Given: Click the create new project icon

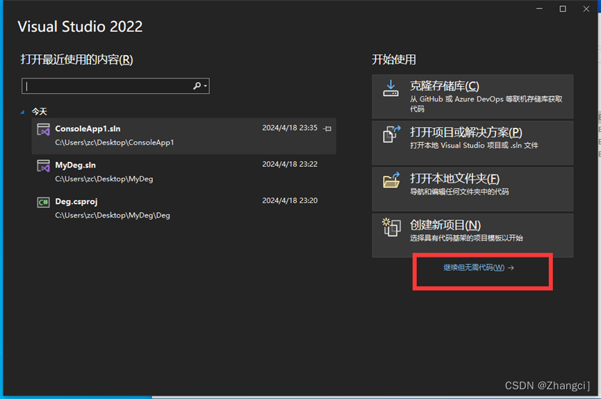Looking at the screenshot, I should pos(391,227).
